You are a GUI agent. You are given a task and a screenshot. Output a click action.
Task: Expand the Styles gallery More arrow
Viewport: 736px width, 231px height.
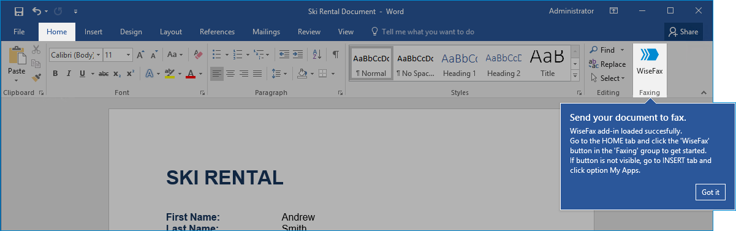coord(575,76)
